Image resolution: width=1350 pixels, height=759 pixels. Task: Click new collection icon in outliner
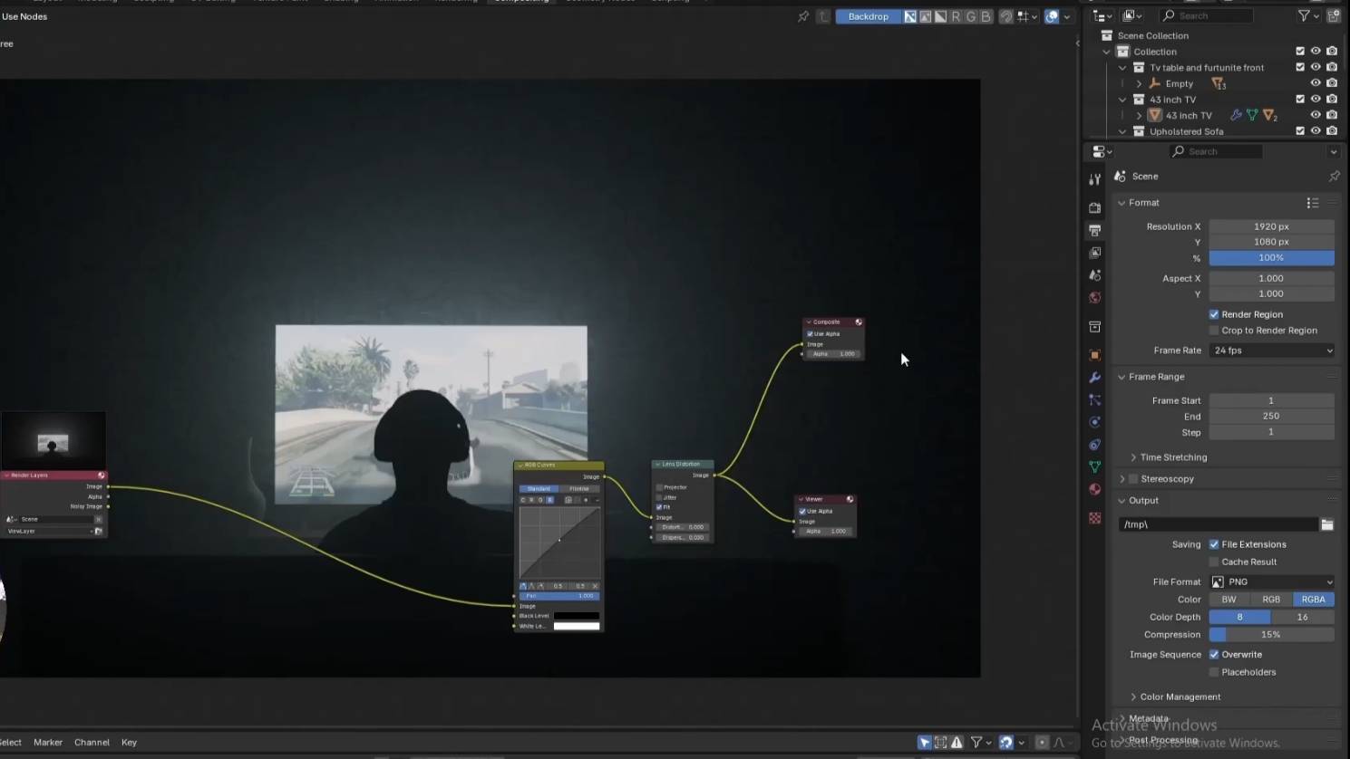(x=1334, y=15)
